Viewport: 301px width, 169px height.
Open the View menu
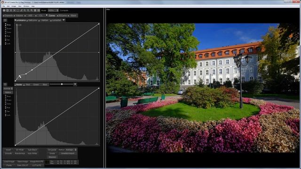(x=20, y=6)
